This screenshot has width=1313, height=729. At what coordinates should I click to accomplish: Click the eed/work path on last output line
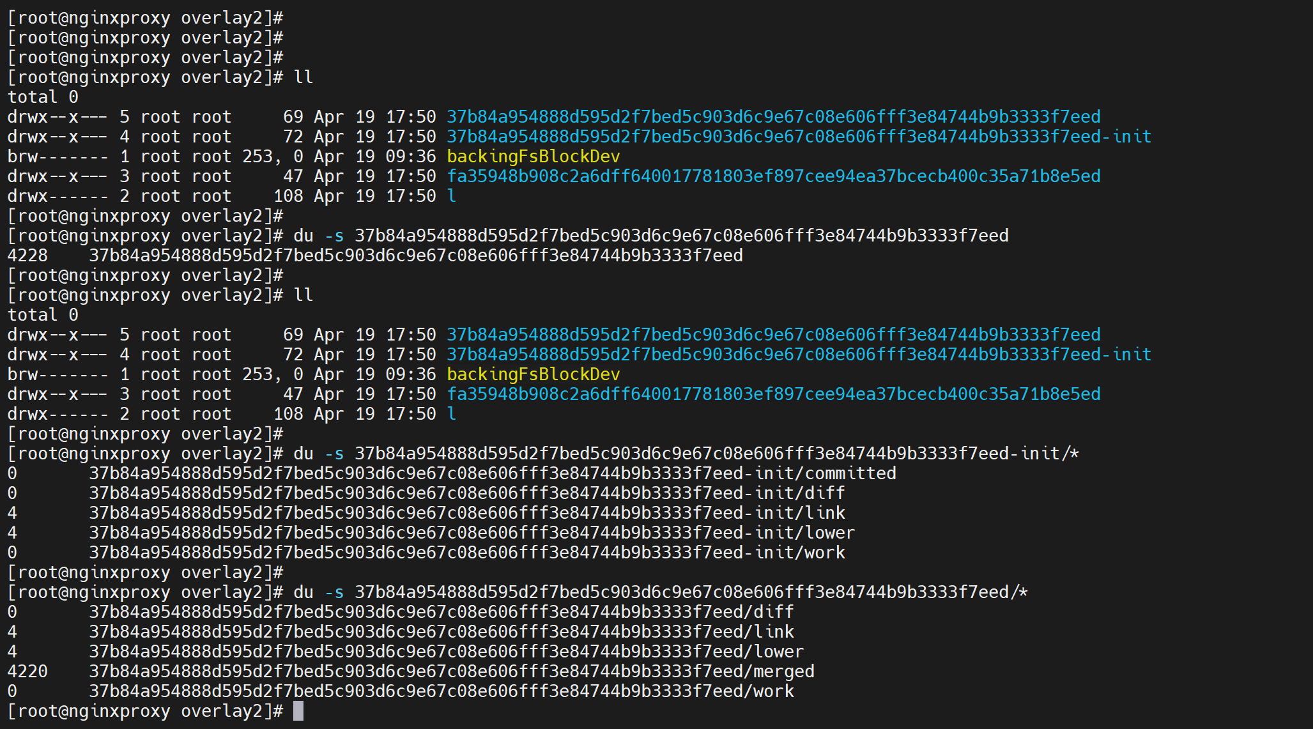click(x=441, y=691)
